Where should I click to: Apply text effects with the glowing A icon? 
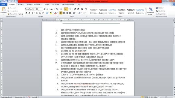[47, 13]
